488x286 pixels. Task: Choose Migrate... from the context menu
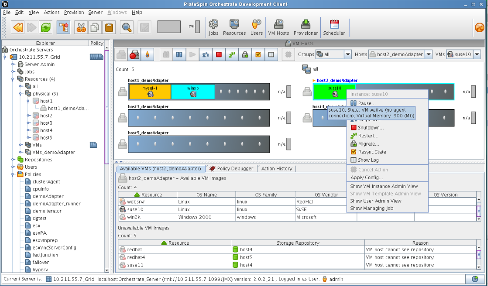pos(368,144)
